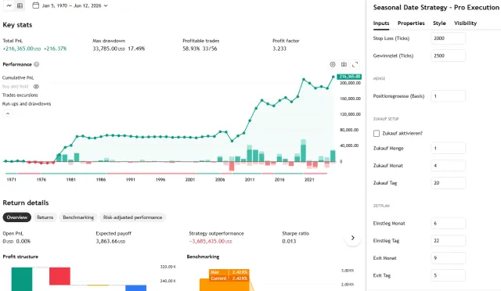Open the performance chart settings icon

coord(333,64)
